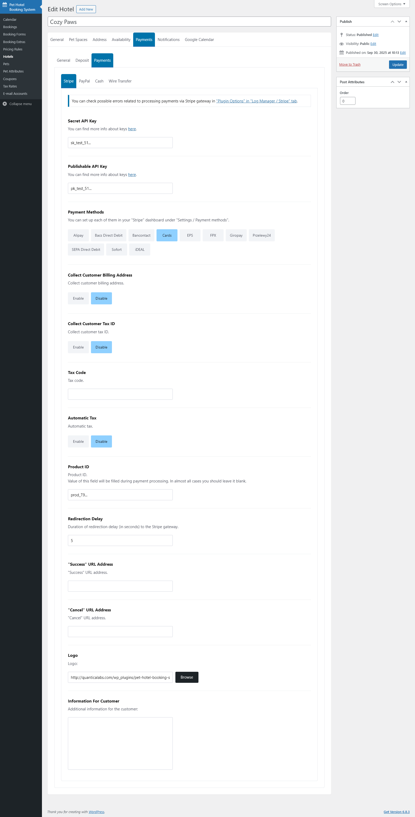This screenshot has width=415, height=817.
Task: Open the Screen Options dropdown
Action: (391, 4)
